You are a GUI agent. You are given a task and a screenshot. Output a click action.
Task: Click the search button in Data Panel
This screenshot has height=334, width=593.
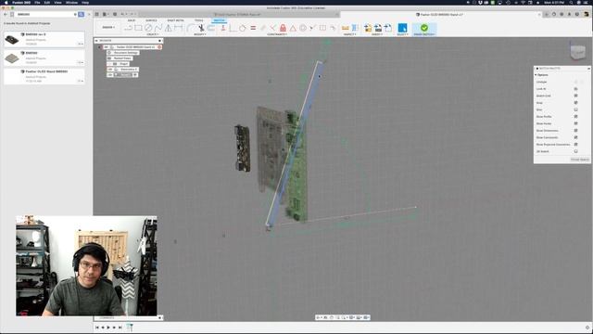pyautogui.click(x=81, y=15)
